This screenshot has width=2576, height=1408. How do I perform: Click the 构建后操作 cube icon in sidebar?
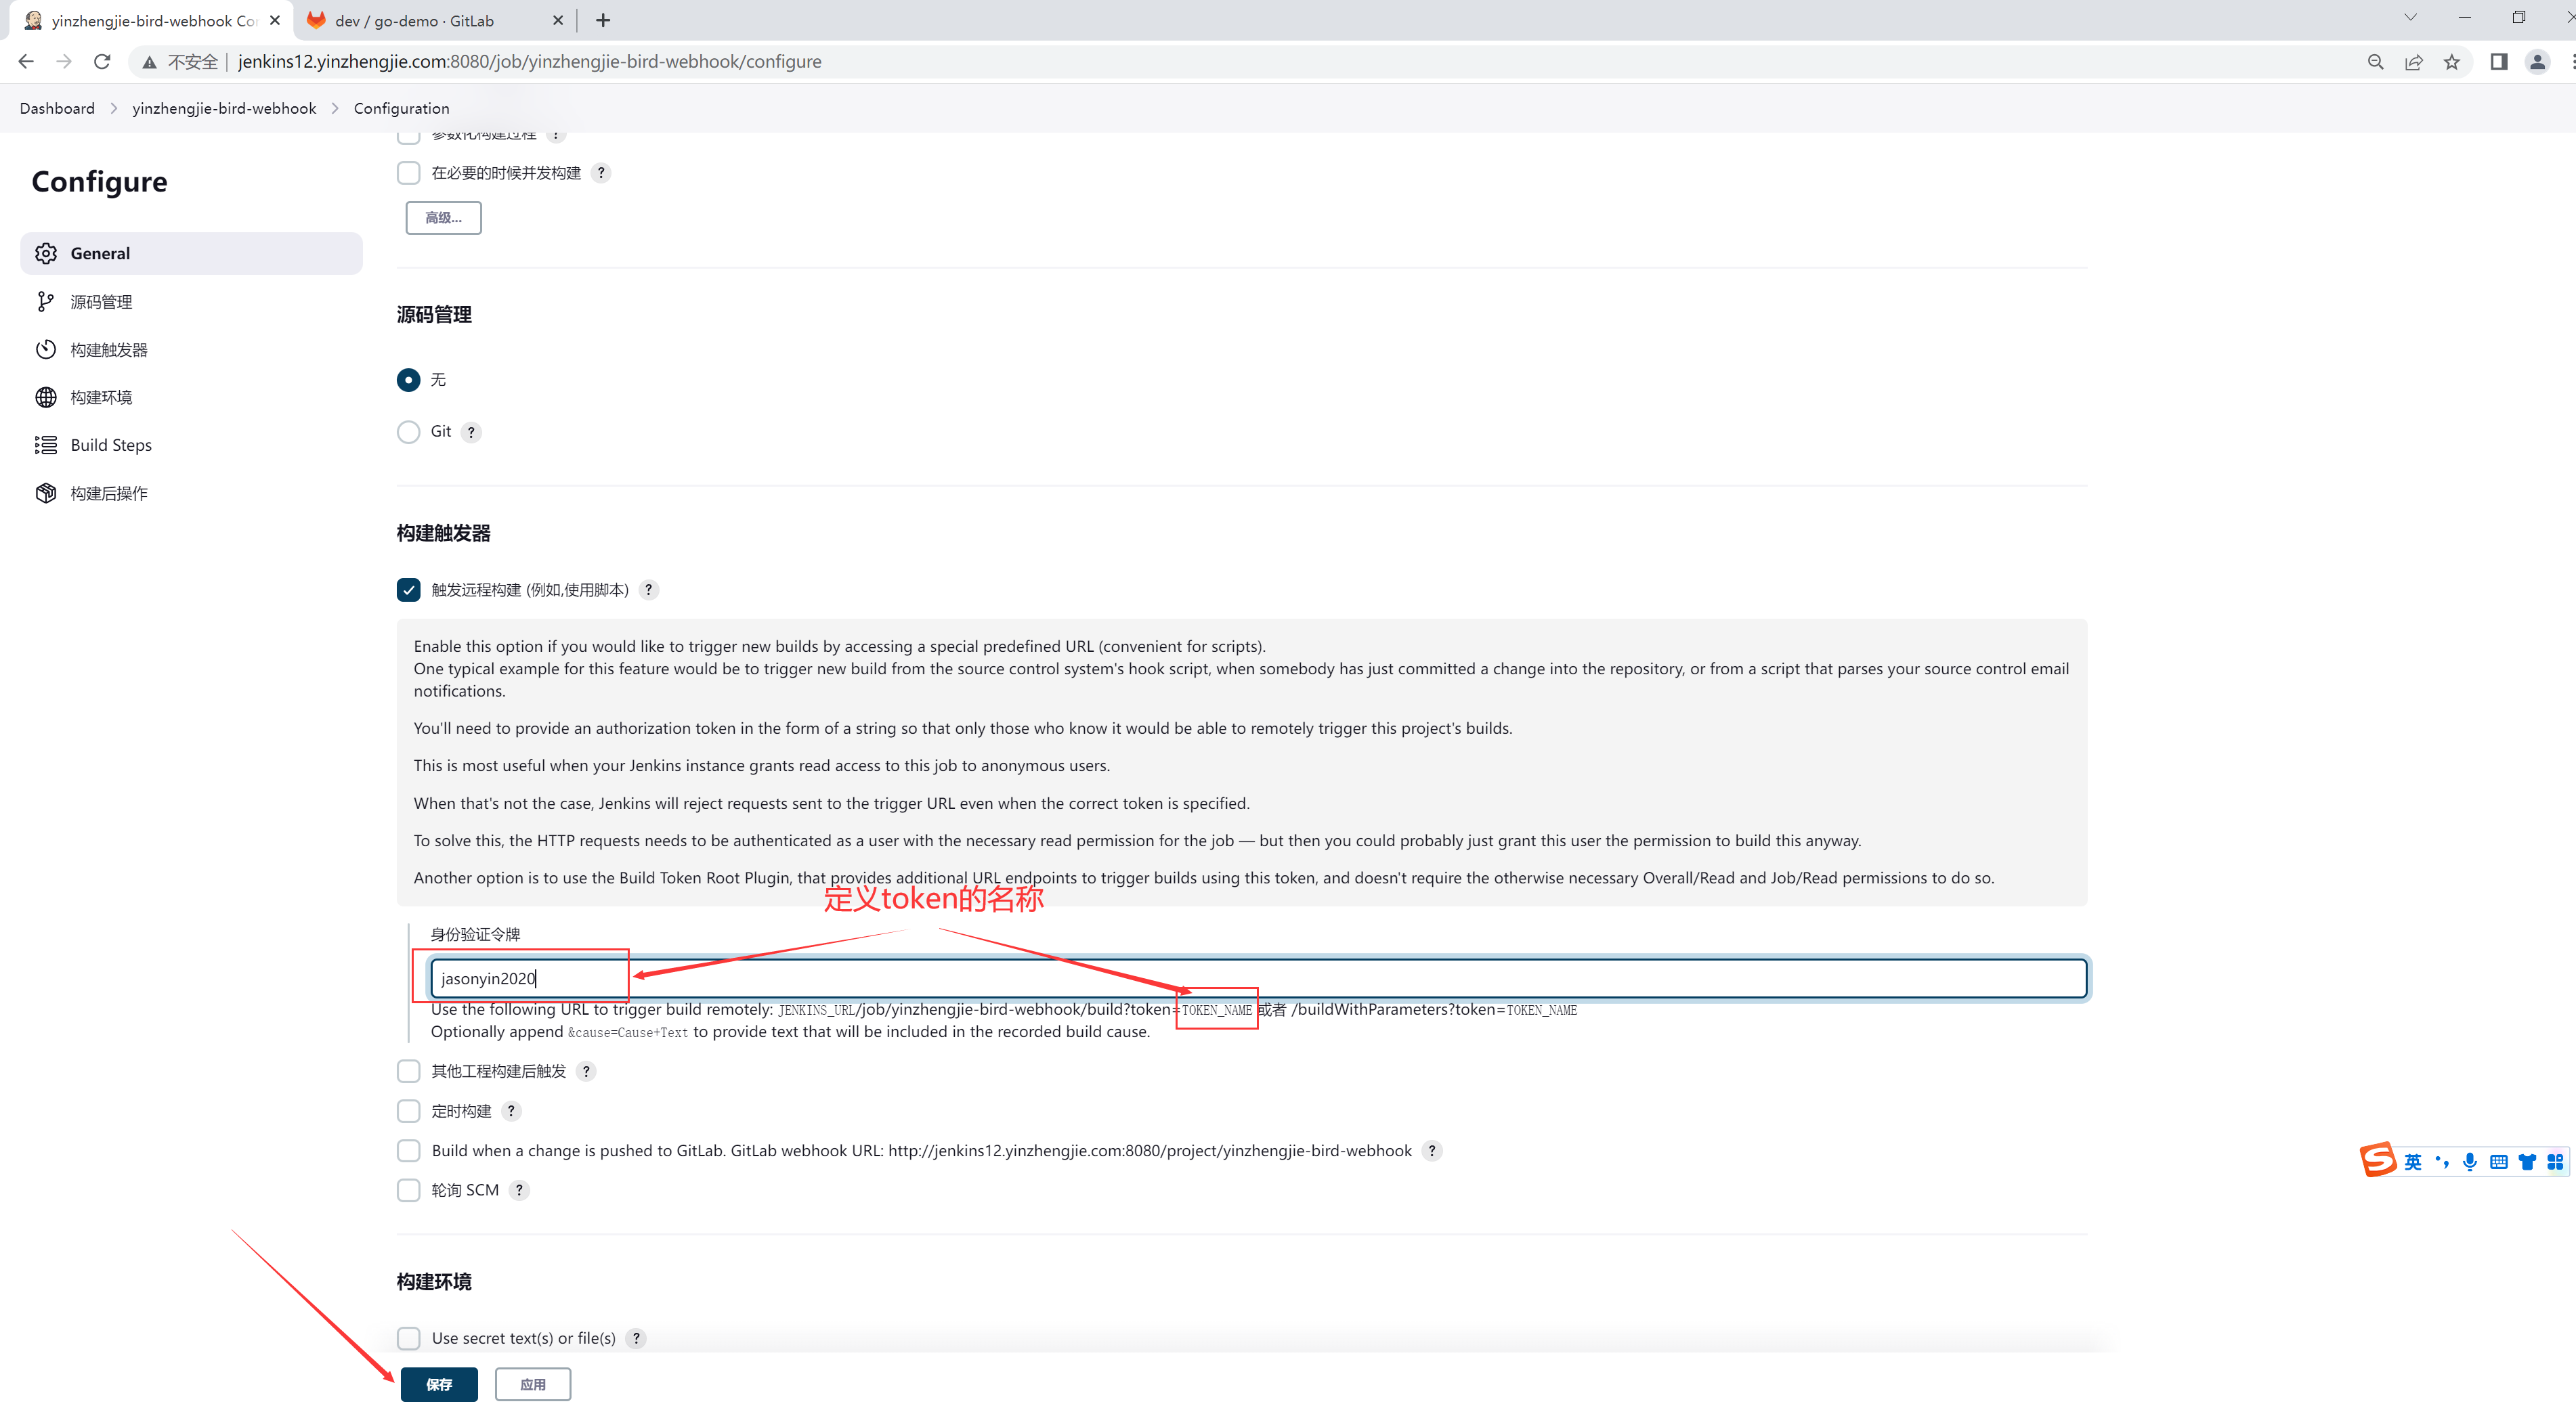coord(46,493)
